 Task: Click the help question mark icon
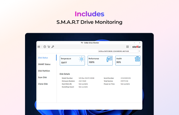(45, 47)
